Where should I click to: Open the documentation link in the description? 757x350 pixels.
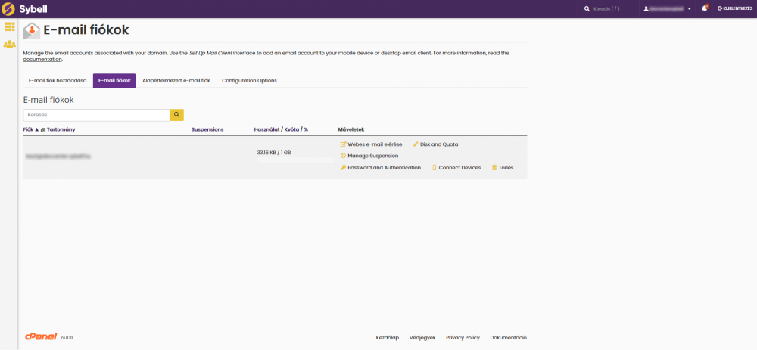(42, 59)
